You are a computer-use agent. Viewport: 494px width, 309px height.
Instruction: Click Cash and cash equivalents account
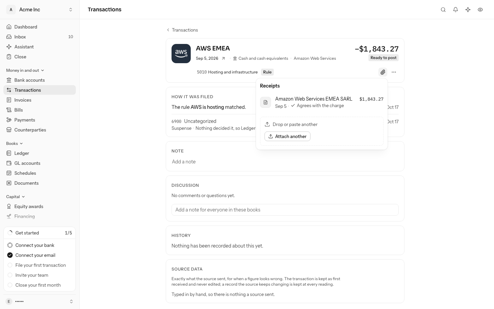(x=260, y=58)
